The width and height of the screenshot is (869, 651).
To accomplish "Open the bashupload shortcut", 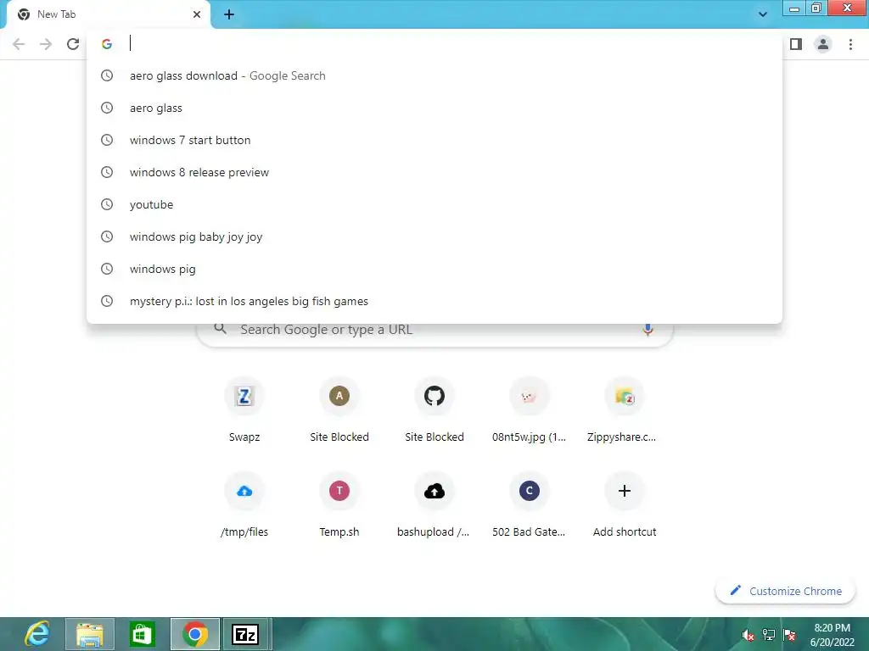I will [x=434, y=505].
